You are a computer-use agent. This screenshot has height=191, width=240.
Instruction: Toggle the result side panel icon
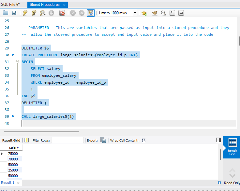(x=218, y=140)
